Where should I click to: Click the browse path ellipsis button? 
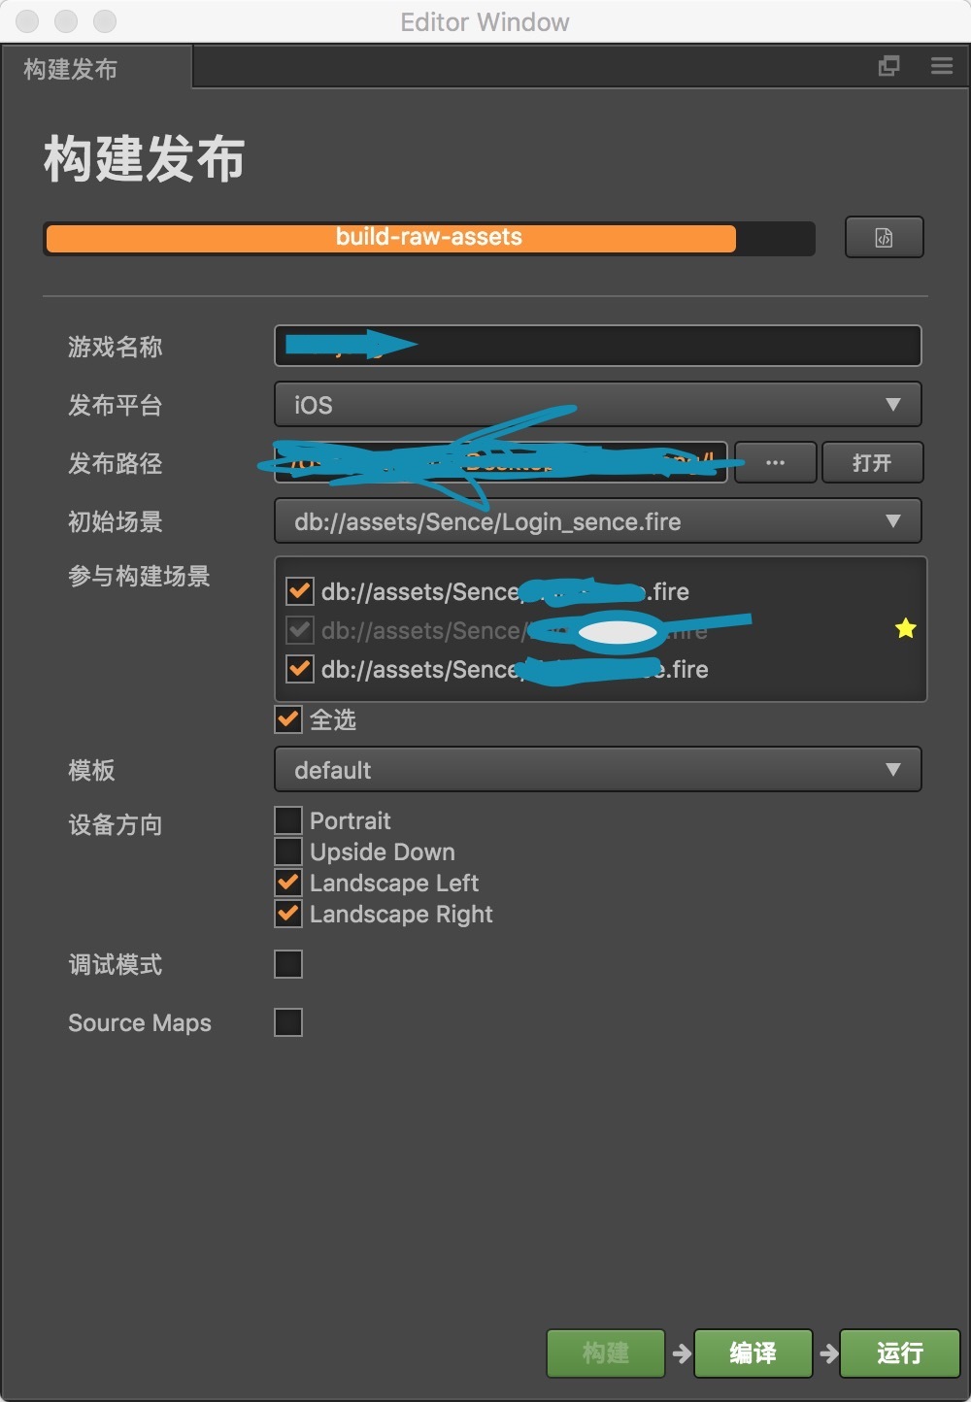pos(775,462)
